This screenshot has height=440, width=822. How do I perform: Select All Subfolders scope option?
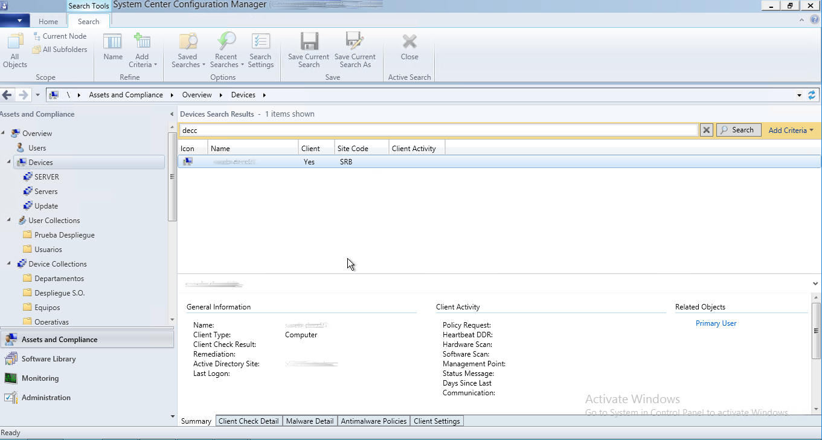click(60, 50)
